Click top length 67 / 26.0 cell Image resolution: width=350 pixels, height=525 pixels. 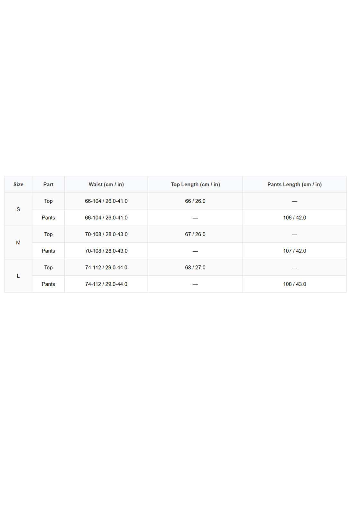coord(195,234)
